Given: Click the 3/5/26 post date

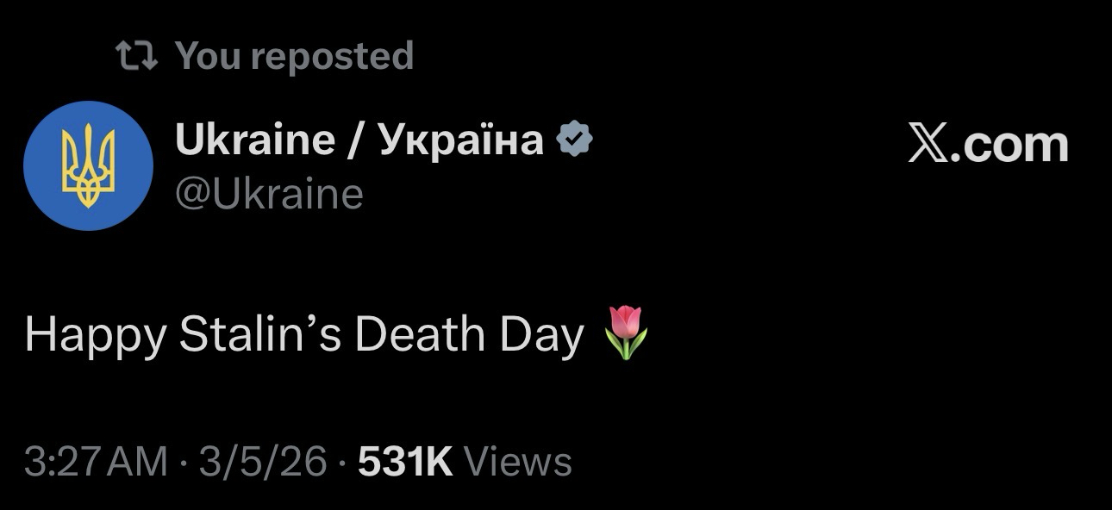Looking at the screenshot, I should [x=263, y=462].
